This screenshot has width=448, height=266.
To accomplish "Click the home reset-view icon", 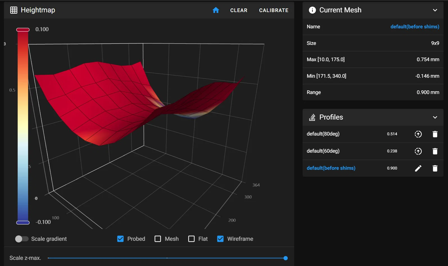I will (x=216, y=10).
